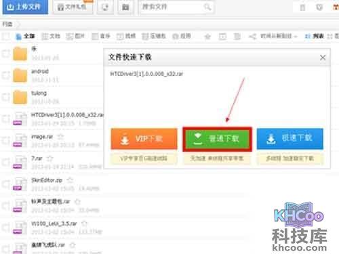Click the magnifier icon in the search box
This screenshot has width=339, height=254.
[x=207, y=7]
